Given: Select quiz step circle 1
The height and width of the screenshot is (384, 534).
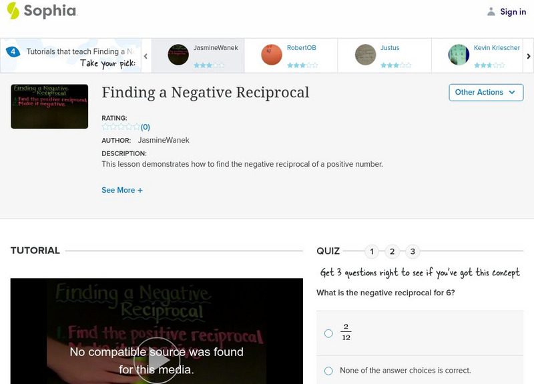Looking at the screenshot, I should coord(372,252).
